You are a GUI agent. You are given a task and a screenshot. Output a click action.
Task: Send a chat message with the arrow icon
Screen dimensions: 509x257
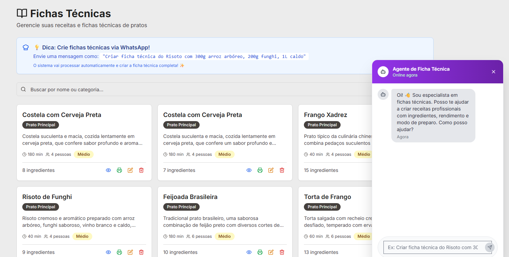[490, 247]
